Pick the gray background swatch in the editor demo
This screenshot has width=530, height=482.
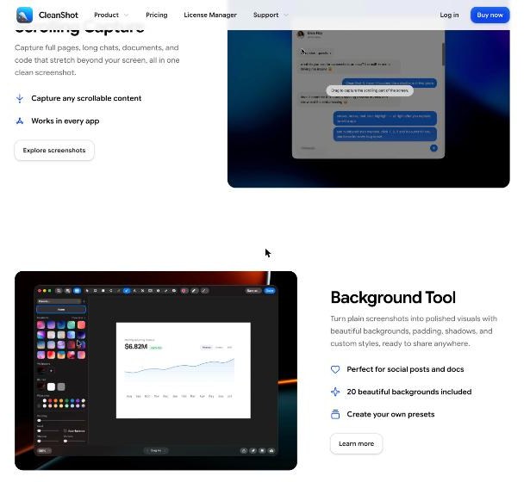[61, 386]
